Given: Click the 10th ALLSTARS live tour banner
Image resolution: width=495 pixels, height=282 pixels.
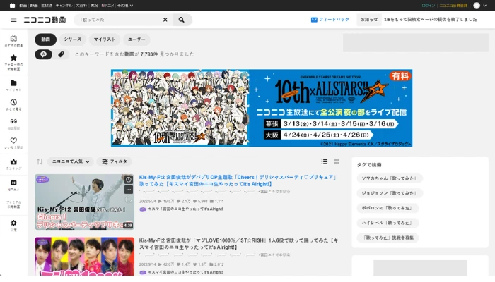Looking at the screenshot, I should tap(262, 108).
